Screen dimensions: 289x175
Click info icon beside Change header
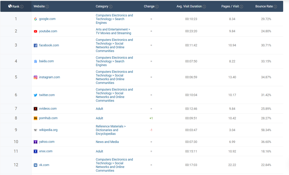click(157, 7)
